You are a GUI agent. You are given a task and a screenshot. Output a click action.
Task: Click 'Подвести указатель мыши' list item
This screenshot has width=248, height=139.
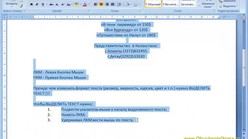point(114,109)
